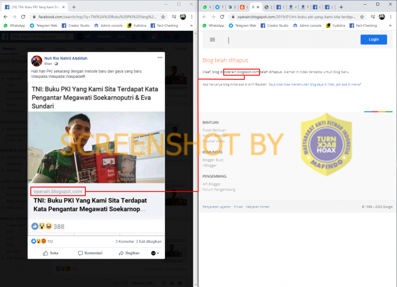Open Kebijakan Konten footer link
The height and width of the screenshot is (287, 397).
tap(258, 207)
